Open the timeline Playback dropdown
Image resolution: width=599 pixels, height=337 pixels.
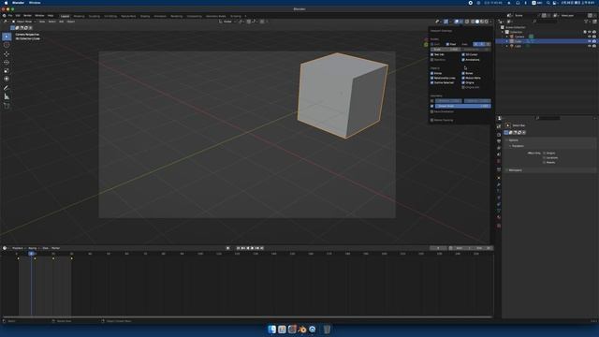18,248
